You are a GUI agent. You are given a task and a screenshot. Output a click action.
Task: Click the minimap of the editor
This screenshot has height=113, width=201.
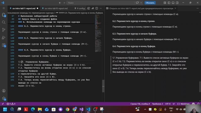pyautogui.click(x=98, y=33)
